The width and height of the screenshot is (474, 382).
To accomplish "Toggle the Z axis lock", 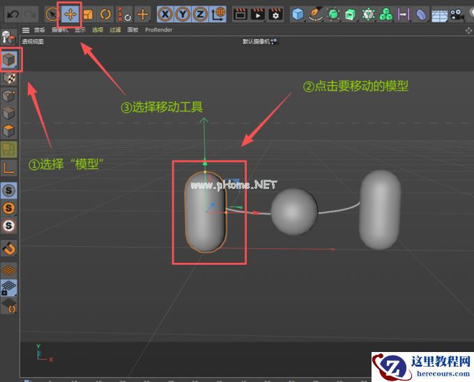I will coord(201,14).
